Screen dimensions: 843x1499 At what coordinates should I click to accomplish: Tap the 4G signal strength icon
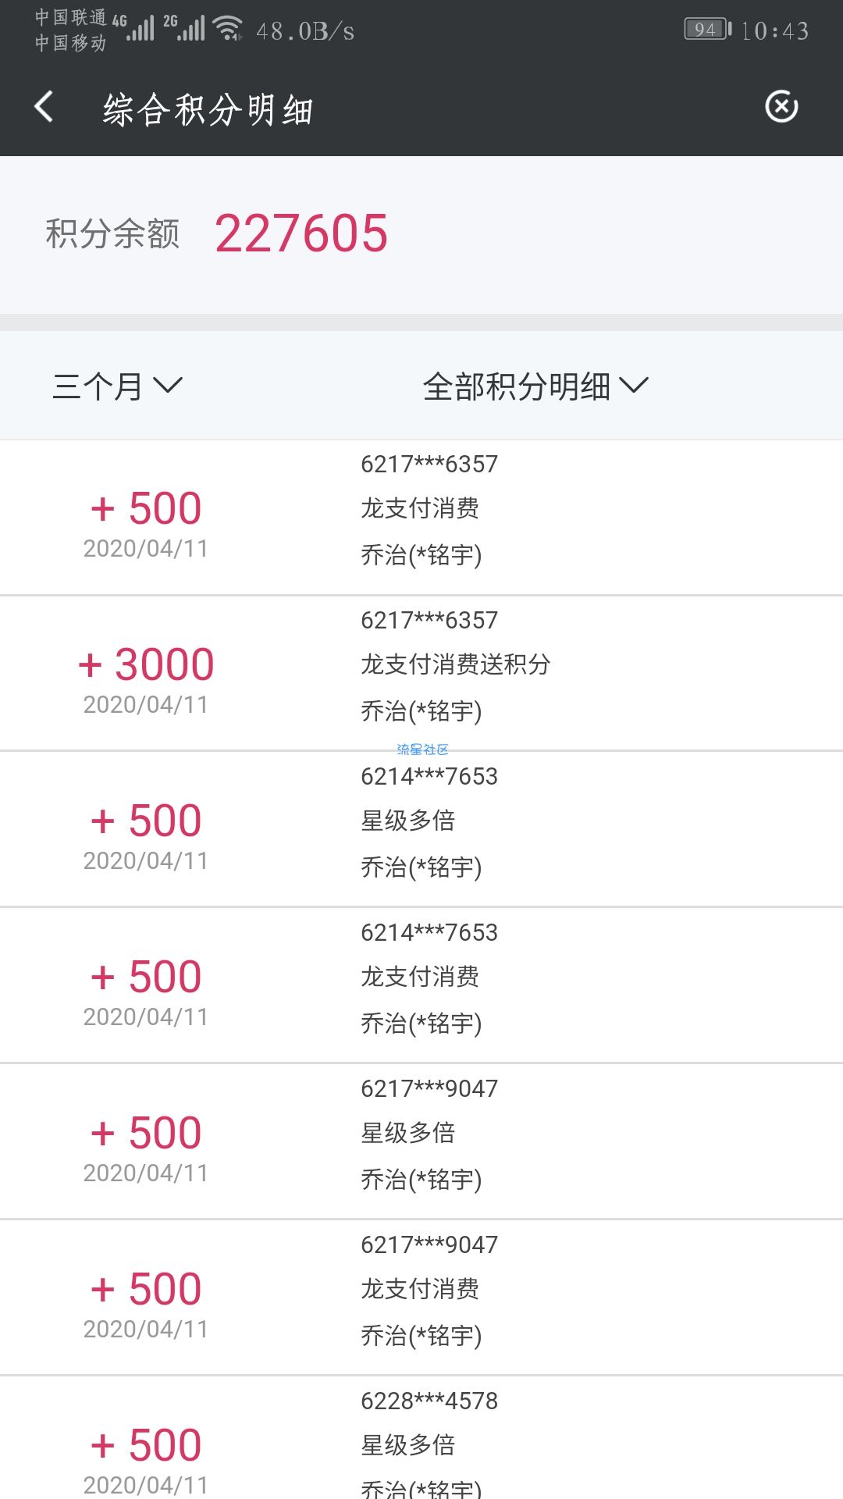[x=133, y=27]
